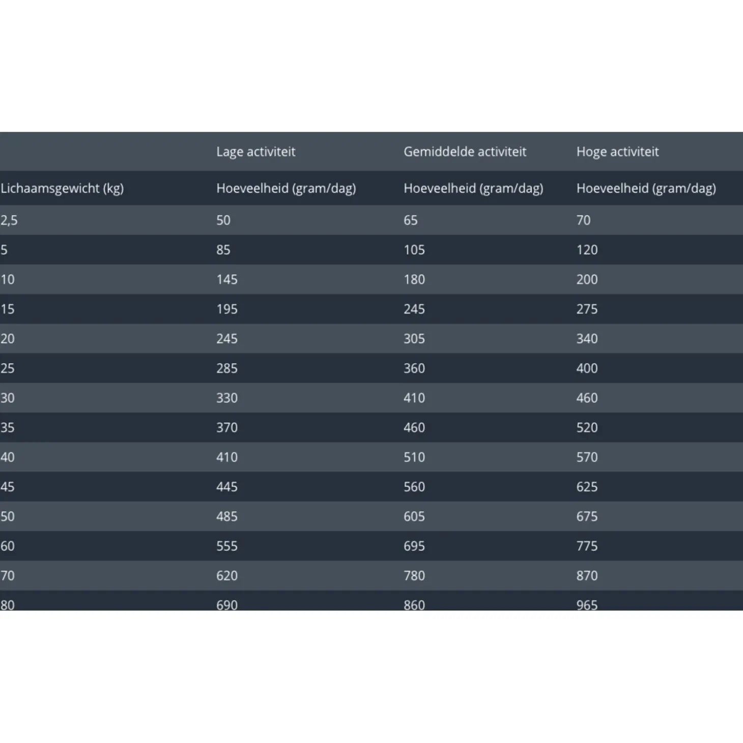Click the value 510 in the 40 kg row
Viewport: 743px width, 743px height.
[414, 457]
